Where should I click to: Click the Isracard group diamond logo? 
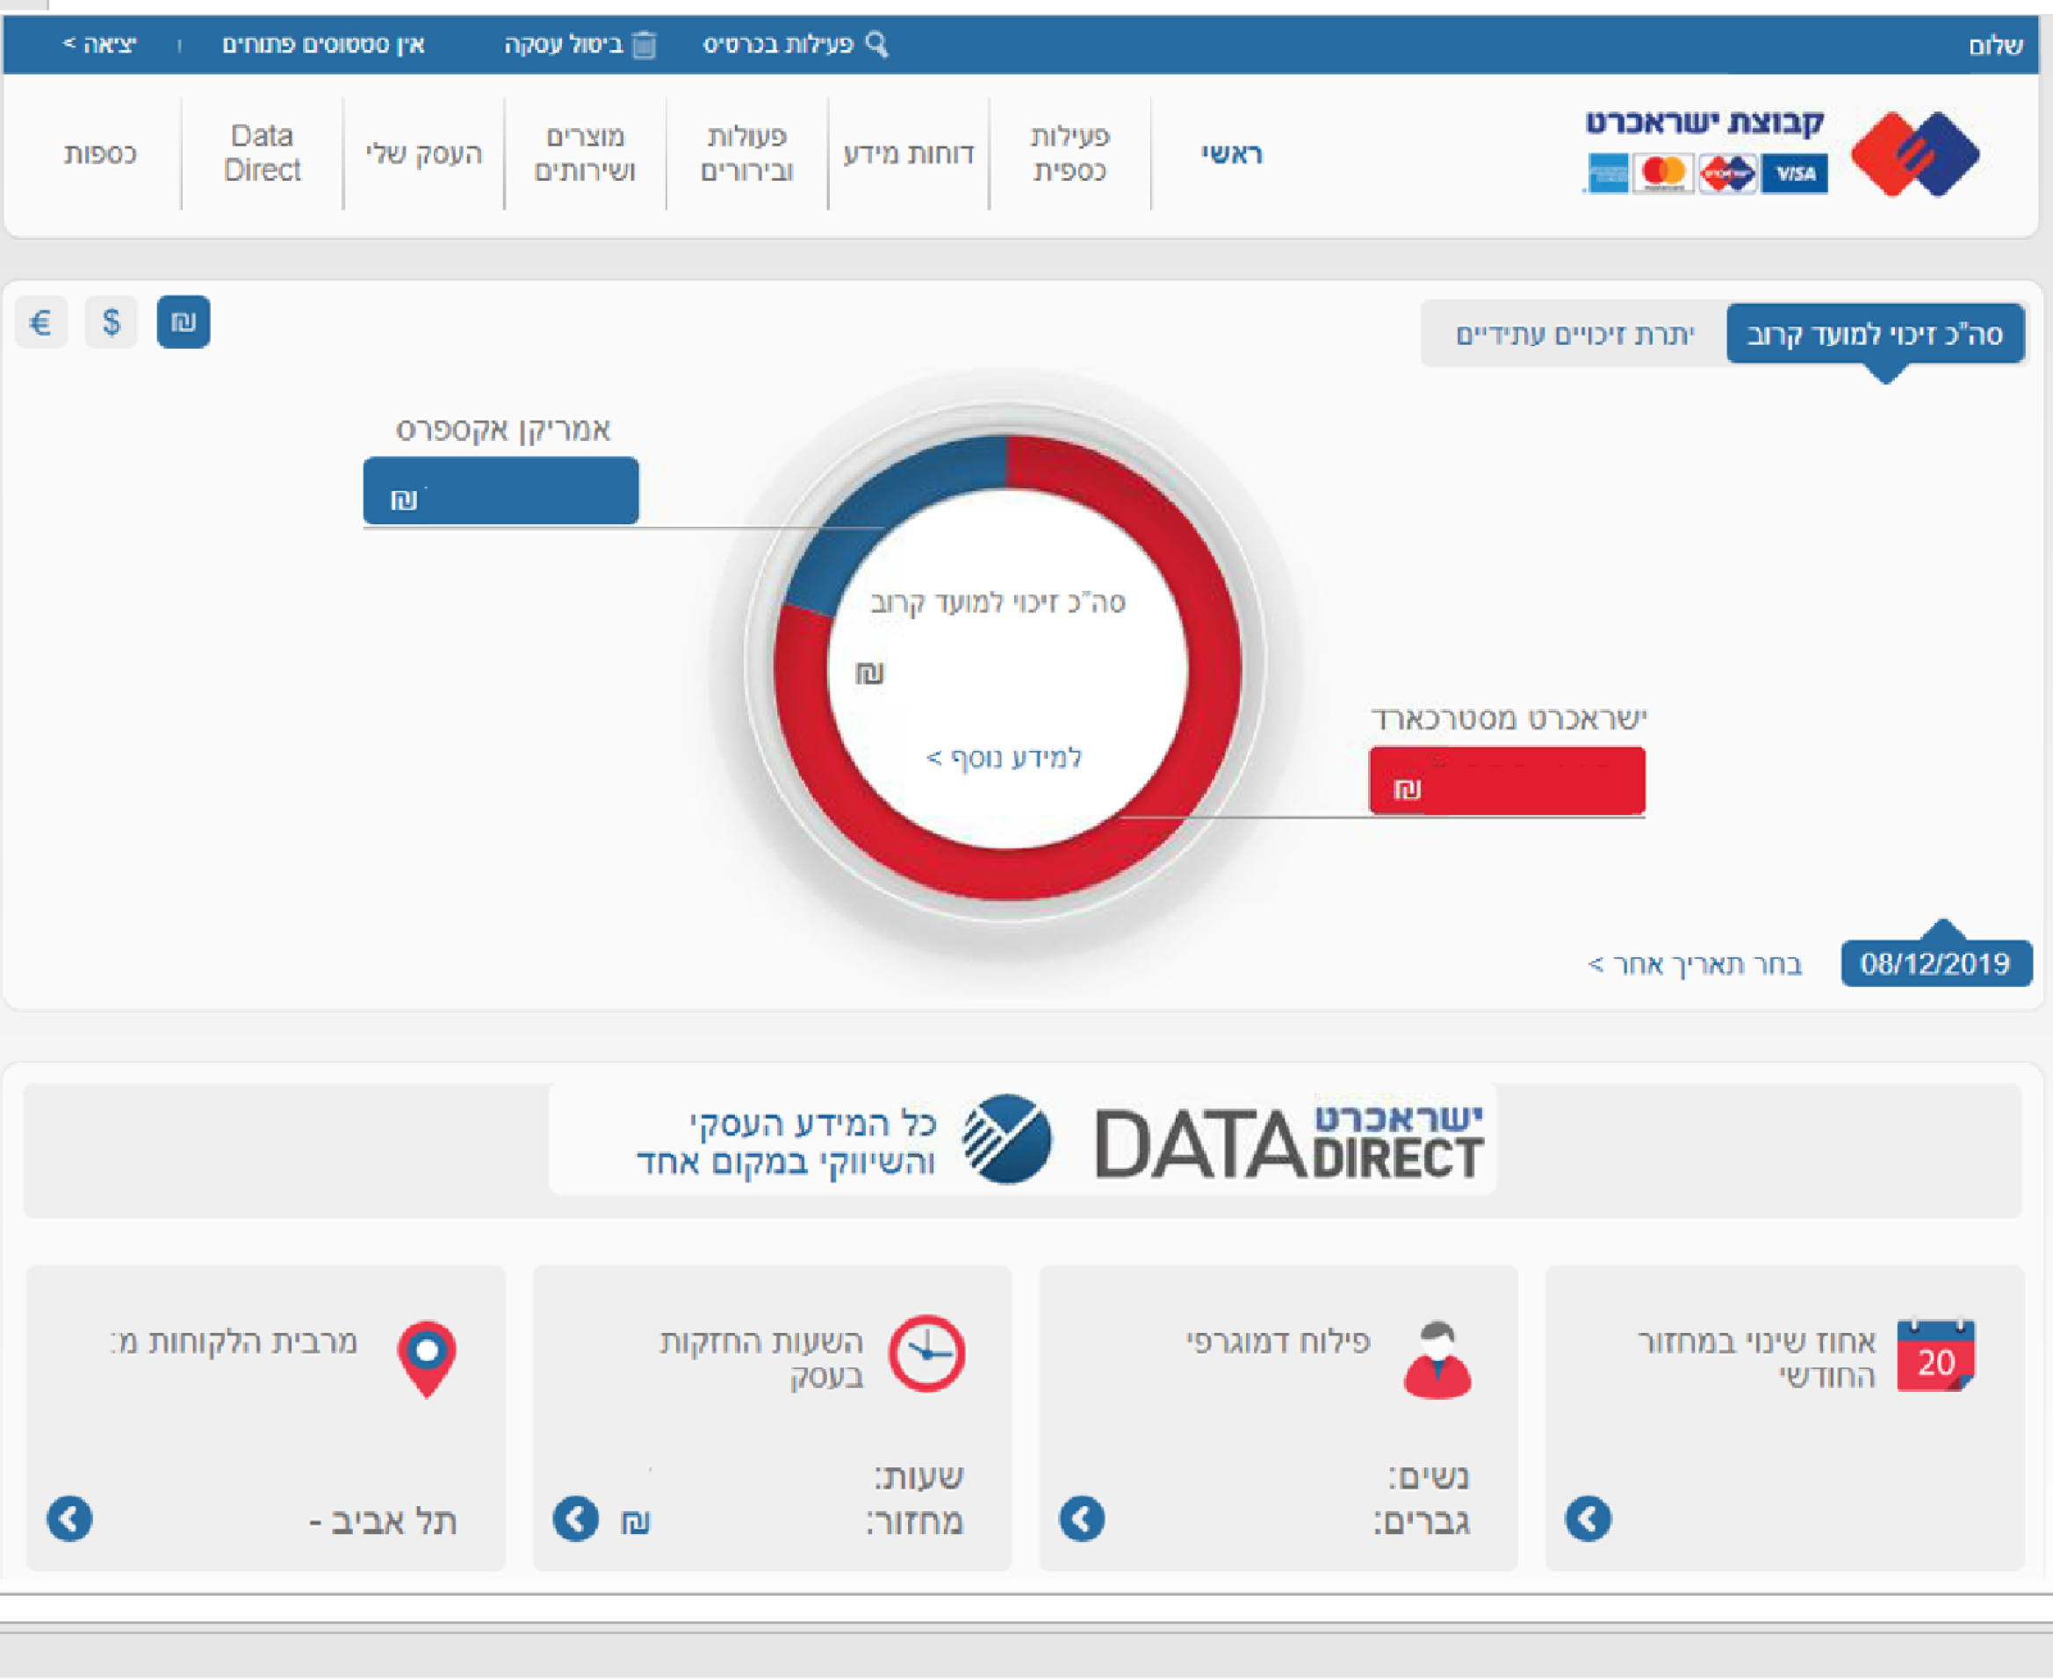[x=1915, y=154]
